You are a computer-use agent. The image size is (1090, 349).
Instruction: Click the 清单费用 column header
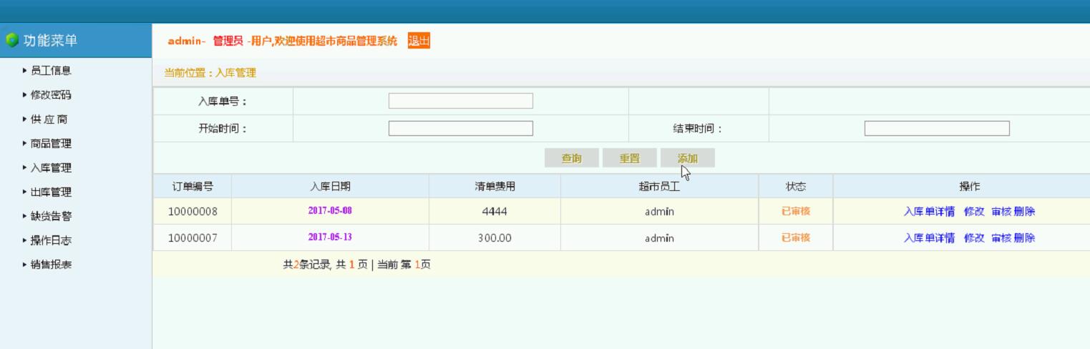pyautogui.click(x=495, y=187)
